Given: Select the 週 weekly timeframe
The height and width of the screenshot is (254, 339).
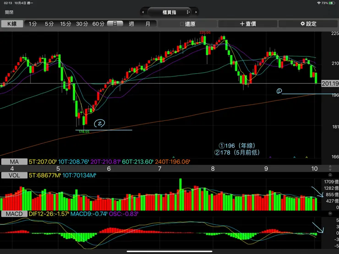Looking at the screenshot, I should click(x=131, y=24).
